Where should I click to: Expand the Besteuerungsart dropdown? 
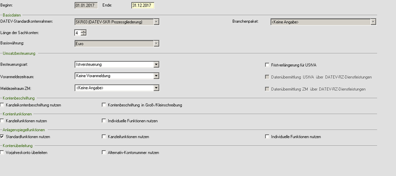coord(156,64)
